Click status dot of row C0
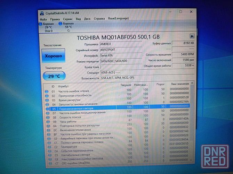The image size is (233, 174). point(49,139)
